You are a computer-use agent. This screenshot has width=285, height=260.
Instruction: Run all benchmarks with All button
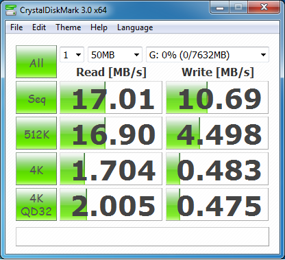point(36,62)
